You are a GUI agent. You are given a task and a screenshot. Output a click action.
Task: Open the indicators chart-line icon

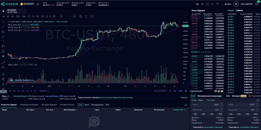pos(75,16)
